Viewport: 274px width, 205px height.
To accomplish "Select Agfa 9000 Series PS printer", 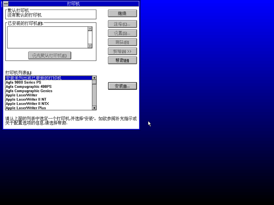I will click(x=49, y=82).
